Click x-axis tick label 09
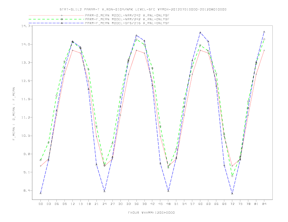 pos(64,204)
